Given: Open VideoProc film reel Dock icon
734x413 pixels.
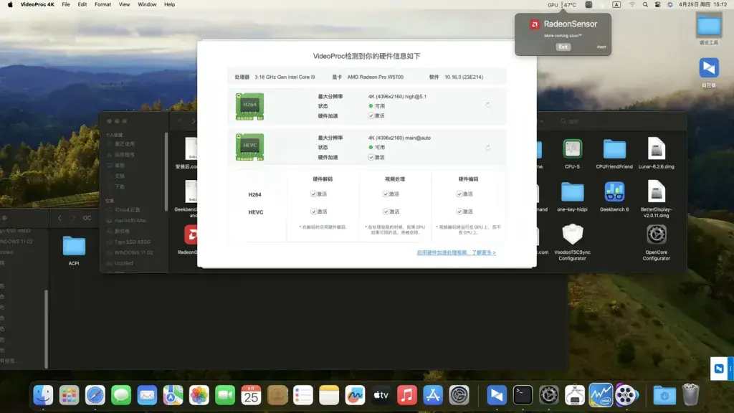Looking at the screenshot, I should 626,395.
